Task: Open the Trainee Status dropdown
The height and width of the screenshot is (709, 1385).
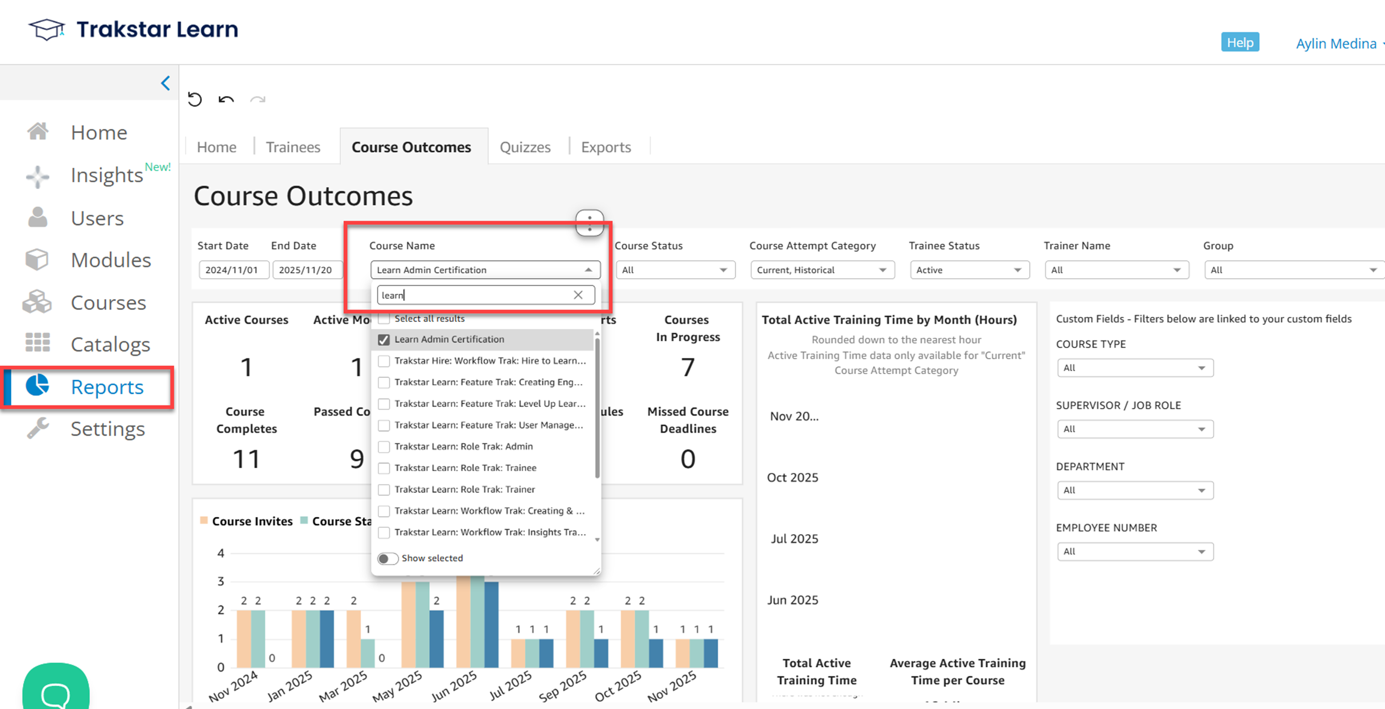Action: [970, 270]
